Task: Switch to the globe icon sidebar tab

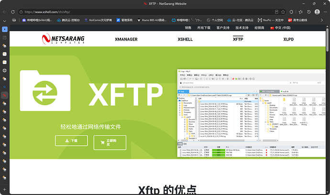Action: [x=5, y=70]
